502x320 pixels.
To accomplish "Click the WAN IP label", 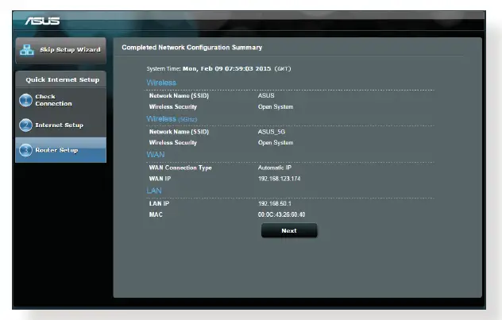I will (x=160, y=179).
